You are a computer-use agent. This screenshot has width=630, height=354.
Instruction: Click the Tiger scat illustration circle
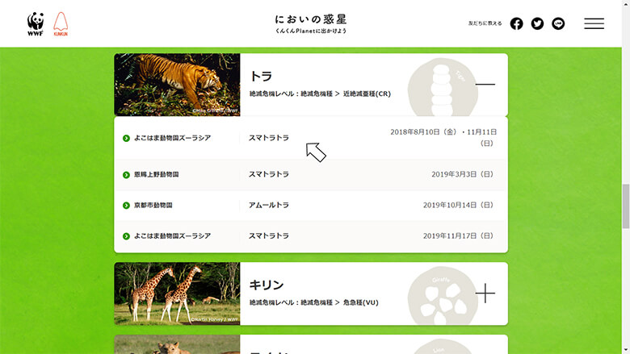[443, 87]
